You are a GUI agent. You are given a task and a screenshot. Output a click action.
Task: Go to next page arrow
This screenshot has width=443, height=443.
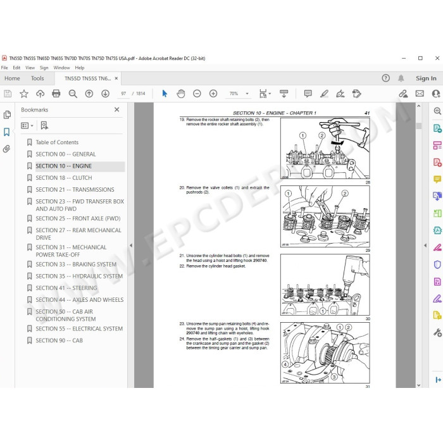(x=106, y=94)
